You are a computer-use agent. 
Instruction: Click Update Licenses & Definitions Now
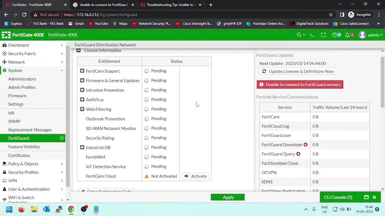point(297,71)
